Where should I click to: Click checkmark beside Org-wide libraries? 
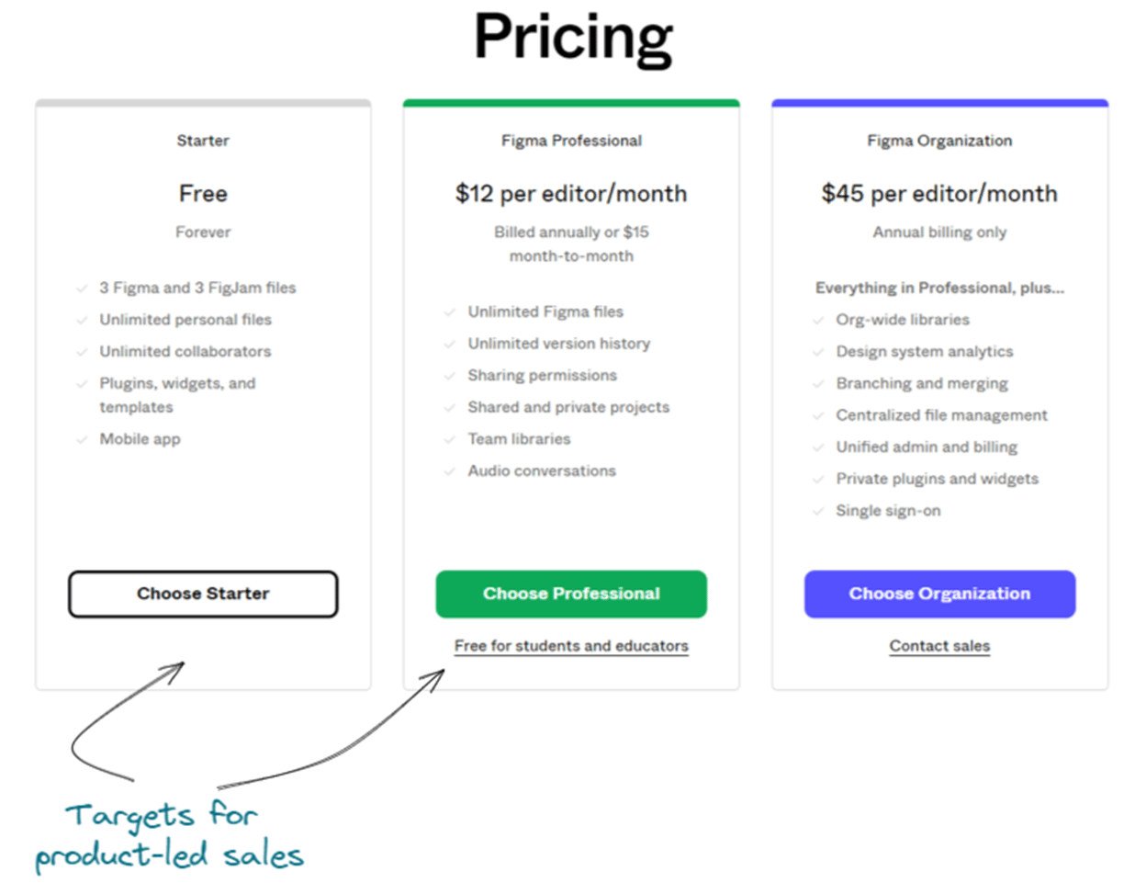(818, 320)
